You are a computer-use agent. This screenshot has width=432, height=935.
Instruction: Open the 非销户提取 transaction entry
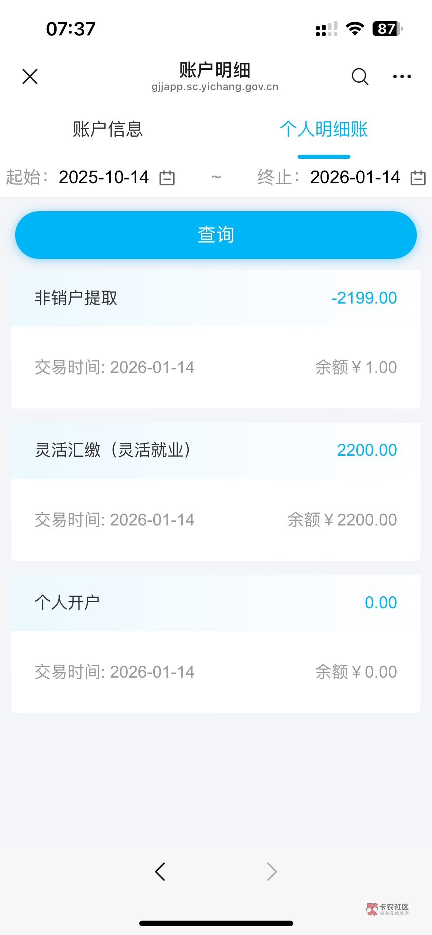point(76,298)
